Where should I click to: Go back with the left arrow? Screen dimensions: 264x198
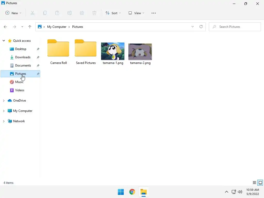5,27
